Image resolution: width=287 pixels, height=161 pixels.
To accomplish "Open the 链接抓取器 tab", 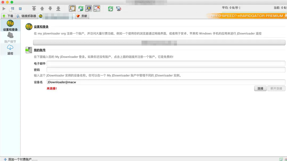I will [26, 16].
